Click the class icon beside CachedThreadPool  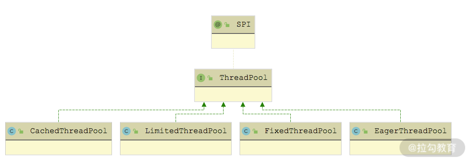pyautogui.click(x=12, y=131)
